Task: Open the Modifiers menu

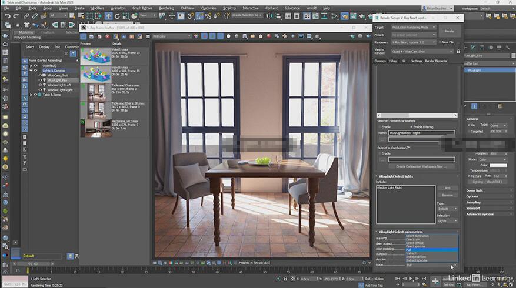Action: [x=98, y=8]
